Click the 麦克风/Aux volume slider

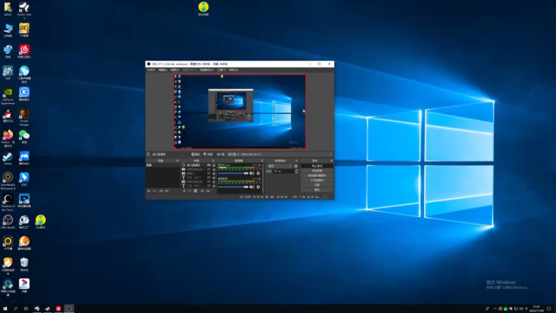click(x=233, y=173)
